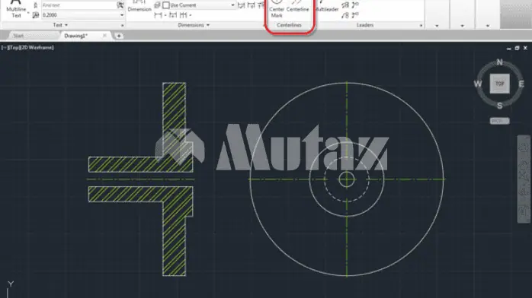Click the ViewCube W compass direction
The image size is (532, 298).
pos(478,84)
